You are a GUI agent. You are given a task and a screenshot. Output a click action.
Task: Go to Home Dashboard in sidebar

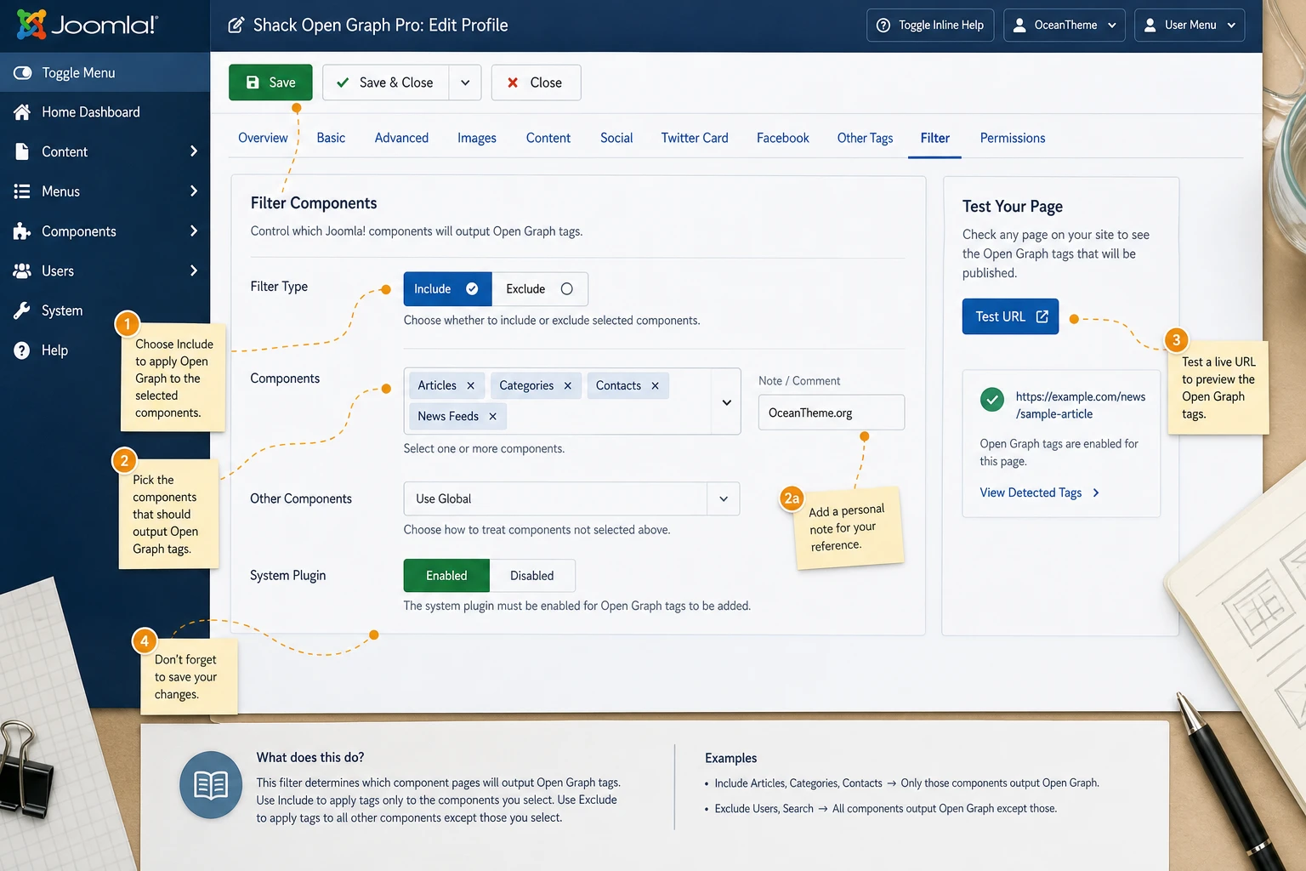pyautogui.click(x=105, y=112)
